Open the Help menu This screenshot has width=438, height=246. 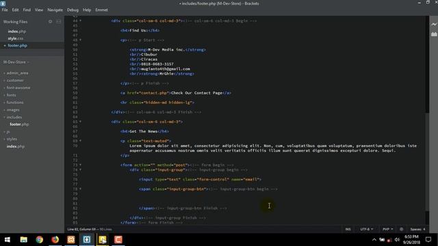[87, 10]
